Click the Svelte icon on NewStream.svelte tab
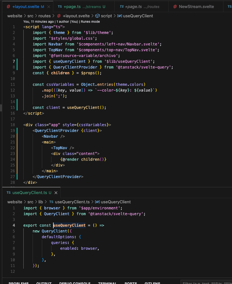Viewport: 232px width, 284px height. pyautogui.click(x=175, y=7)
